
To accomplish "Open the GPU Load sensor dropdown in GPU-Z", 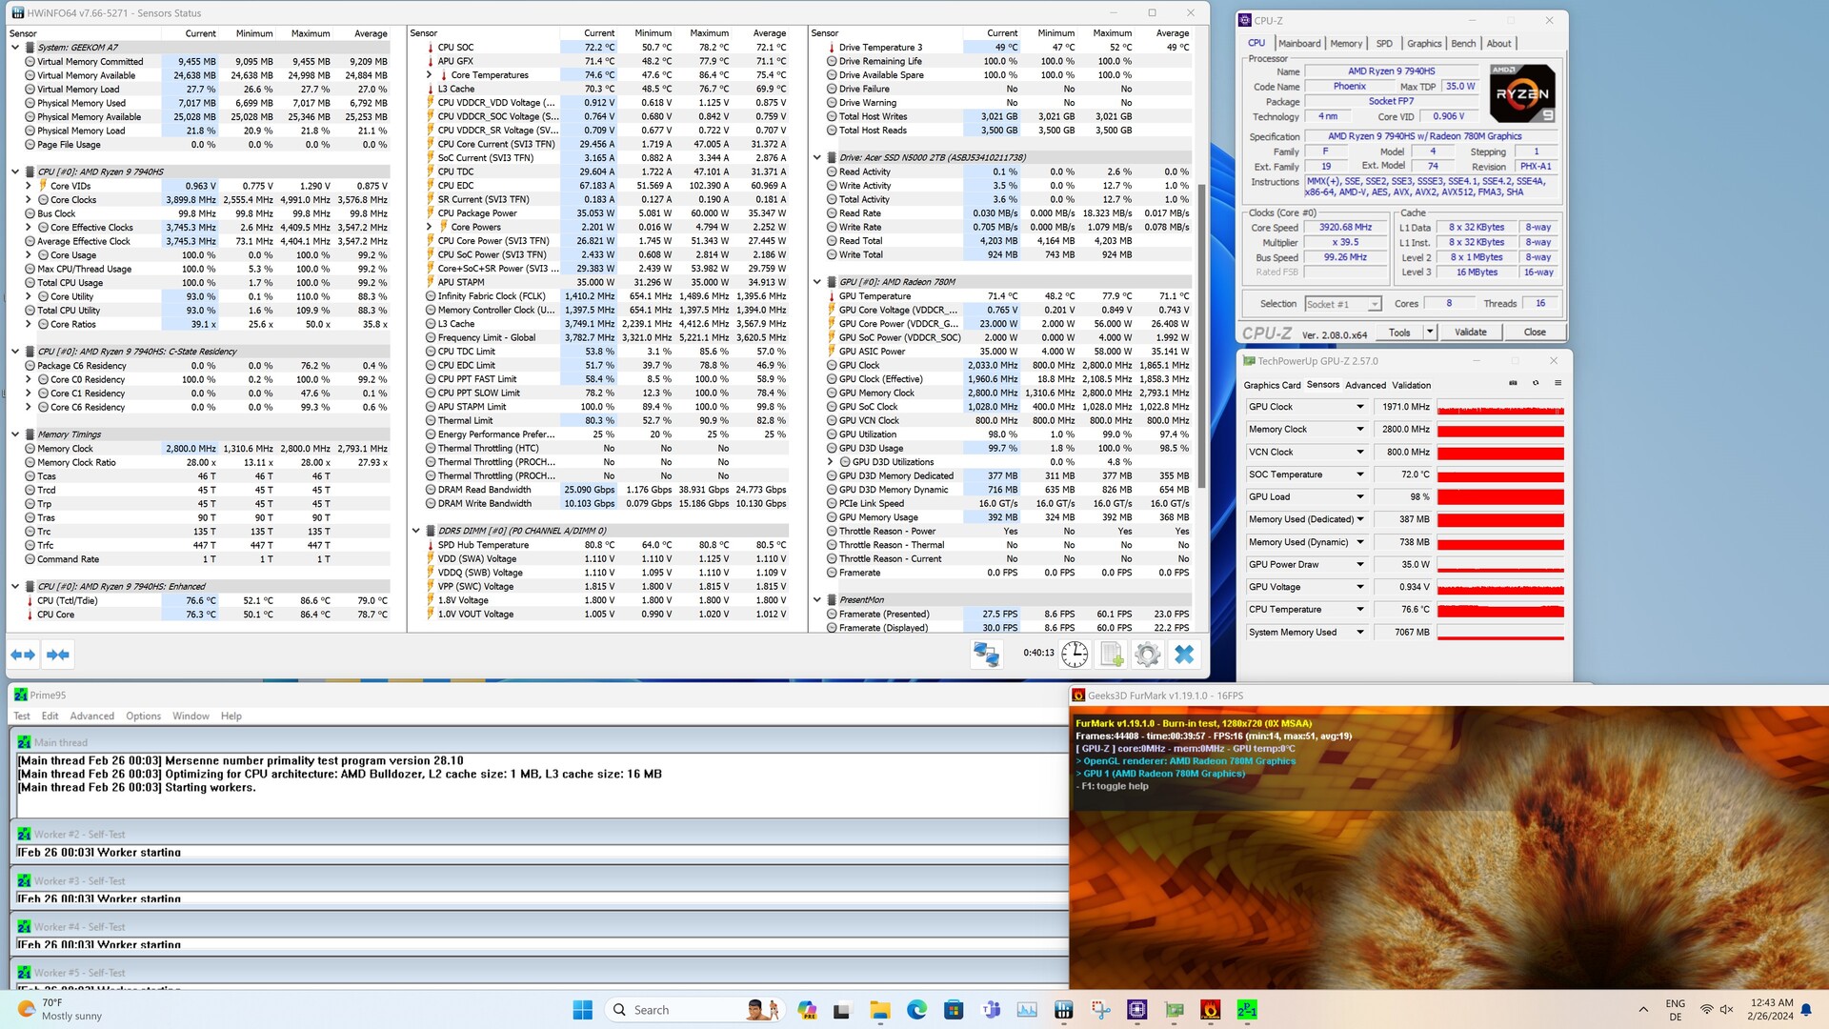I will pyautogui.click(x=1360, y=496).
